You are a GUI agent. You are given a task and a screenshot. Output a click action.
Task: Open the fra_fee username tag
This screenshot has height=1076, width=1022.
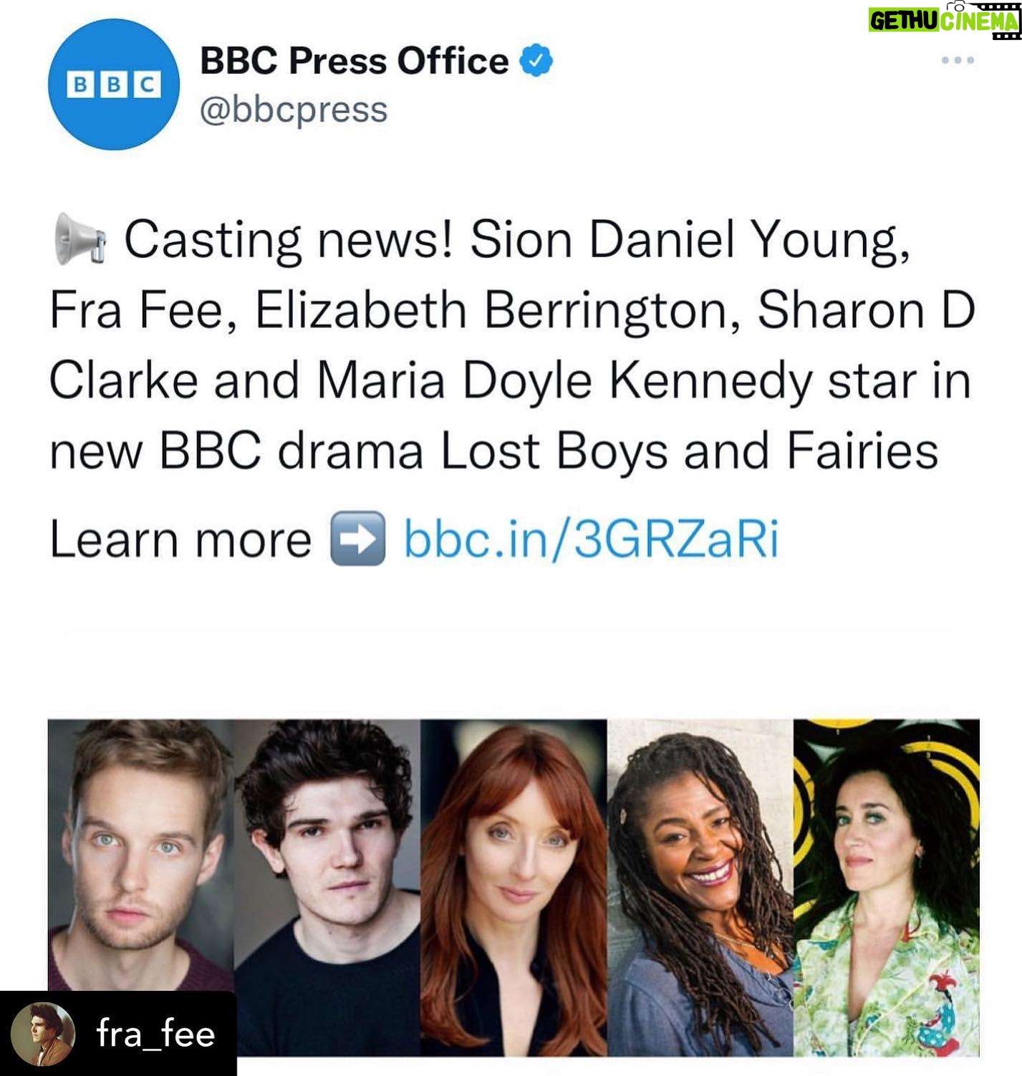point(155,1034)
